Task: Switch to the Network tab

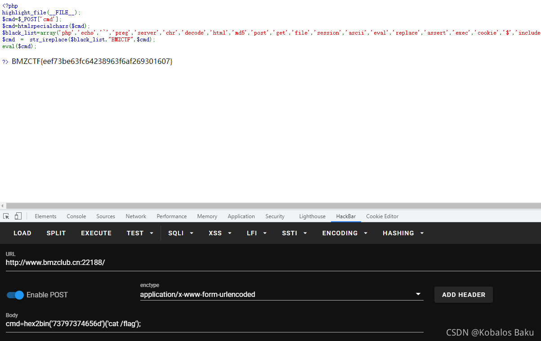Action: (136, 216)
